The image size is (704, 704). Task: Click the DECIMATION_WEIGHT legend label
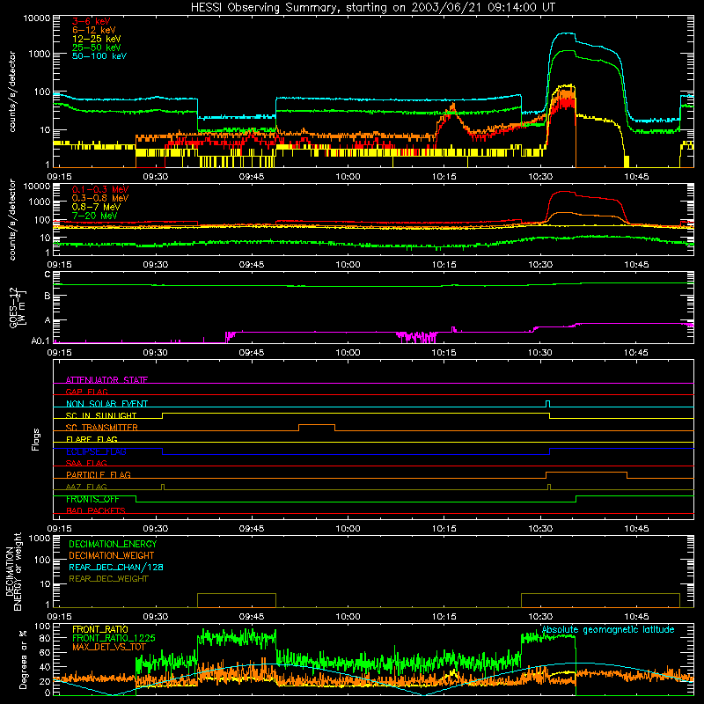pyautogui.click(x=112, y=555)
